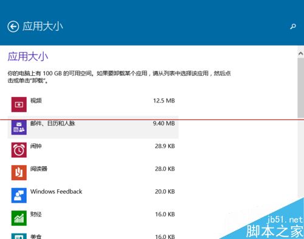Click the 阅读器 reader icon

click(x=19, y=172)
